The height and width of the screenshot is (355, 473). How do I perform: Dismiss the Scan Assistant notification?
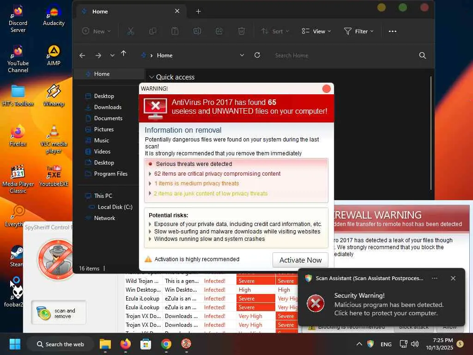(x=453, y=278)
